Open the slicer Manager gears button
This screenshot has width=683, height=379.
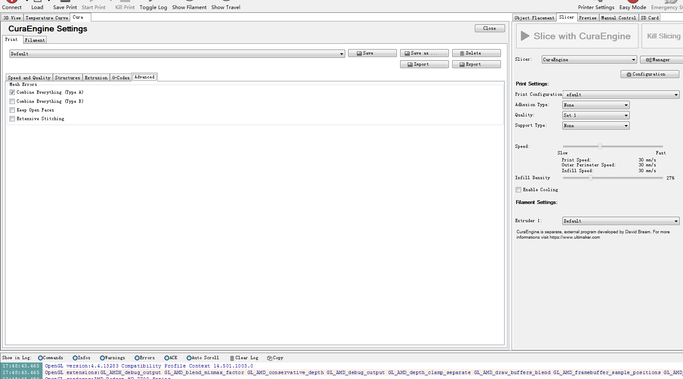pyautogui.click(x=661, y=60)
